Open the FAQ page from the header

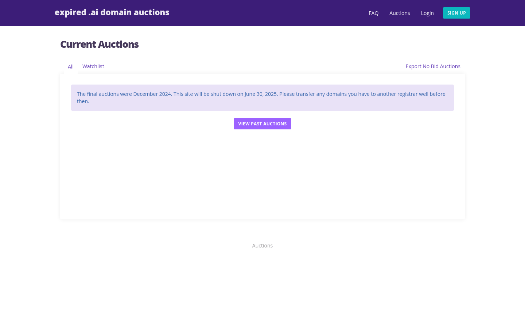coord(373,13)
